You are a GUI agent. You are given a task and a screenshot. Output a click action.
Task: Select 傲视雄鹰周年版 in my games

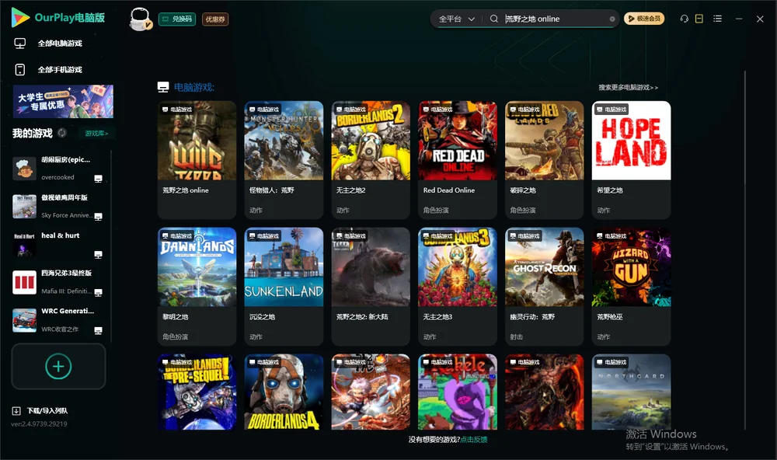point(58,206)
